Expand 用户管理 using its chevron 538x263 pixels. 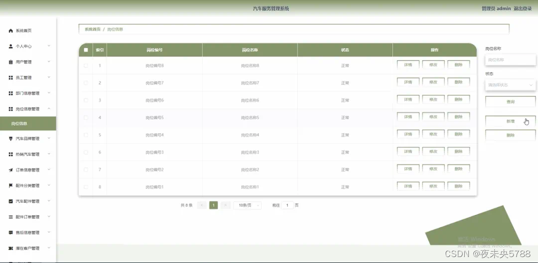click(x=49, y=61)
